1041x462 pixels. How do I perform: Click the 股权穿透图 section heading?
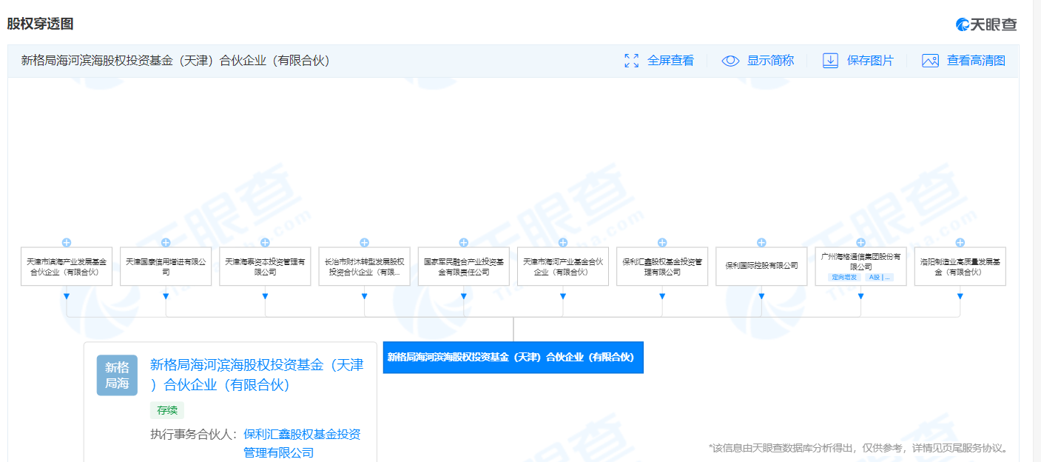pos(41,24)
